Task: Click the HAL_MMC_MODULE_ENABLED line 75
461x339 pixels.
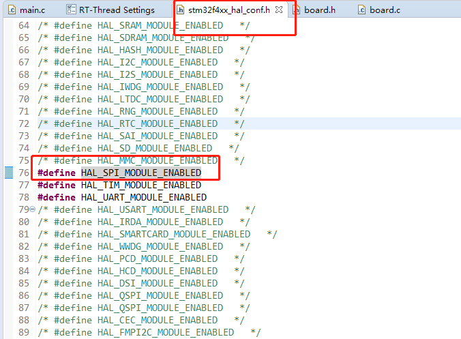Action: pos(141,160)
